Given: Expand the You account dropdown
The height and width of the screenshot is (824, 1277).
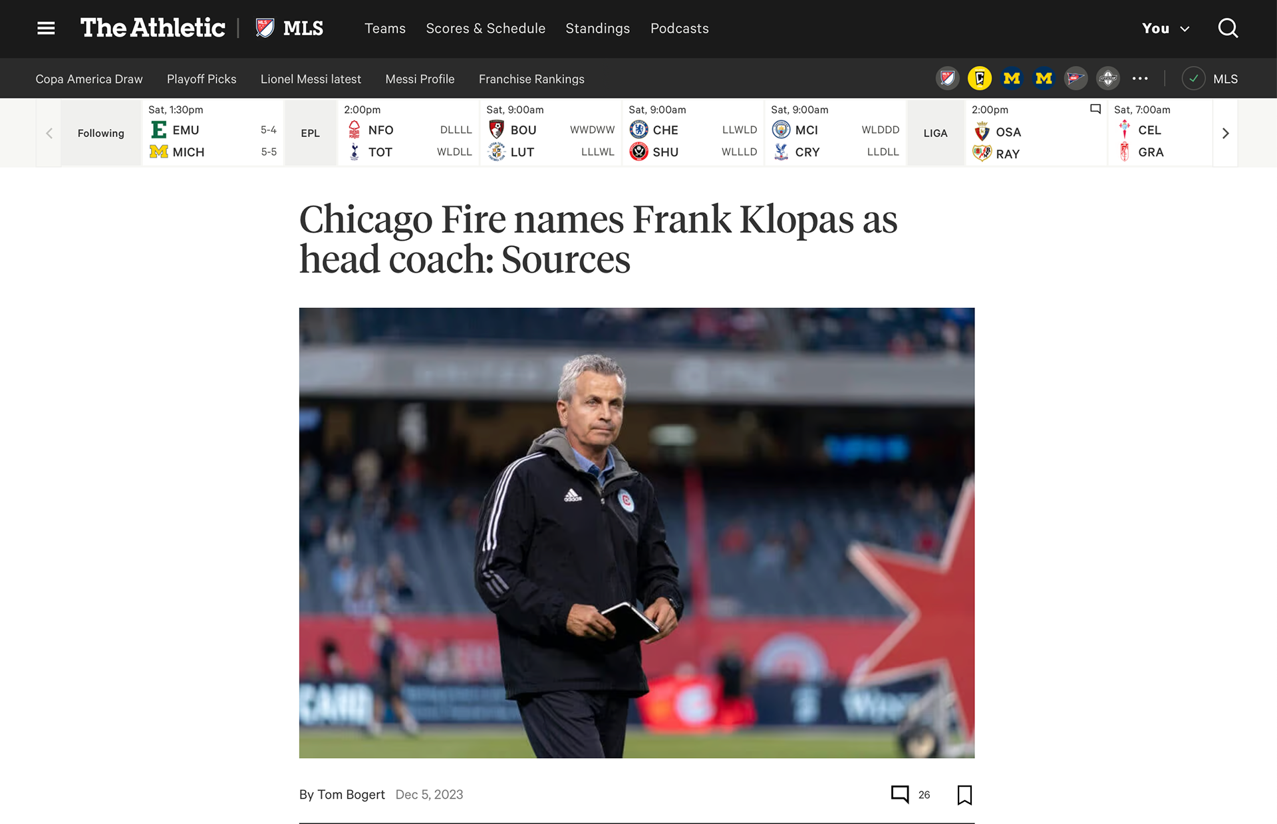Looking at the screenshot, I should [1166, 29].
